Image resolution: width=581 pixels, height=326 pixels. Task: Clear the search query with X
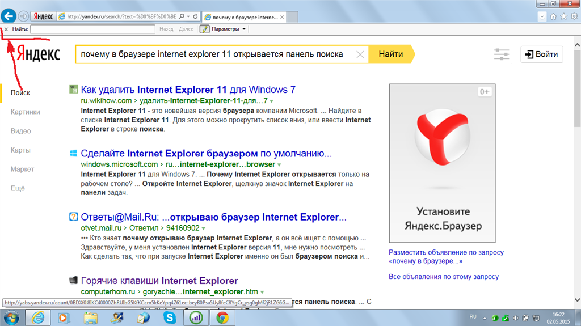(360, 54)
